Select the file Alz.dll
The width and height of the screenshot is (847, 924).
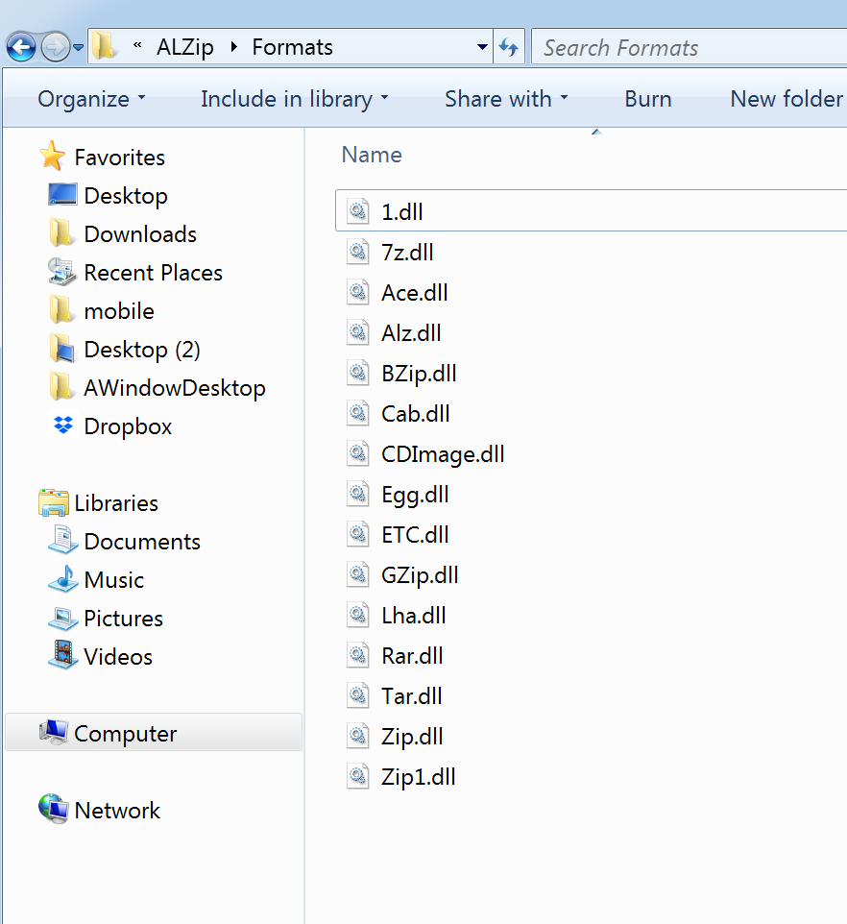pyautogui.click(x=411, y=333)
